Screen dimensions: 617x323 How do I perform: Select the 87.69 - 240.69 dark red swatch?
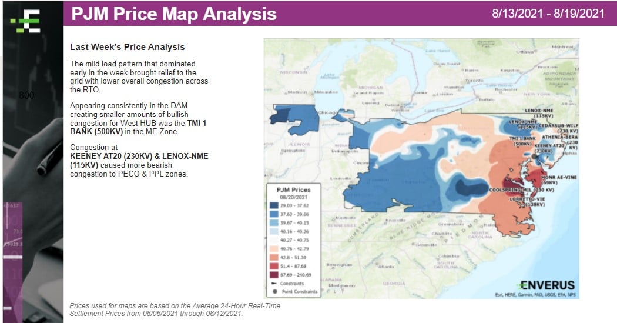[x=275, y=275]
